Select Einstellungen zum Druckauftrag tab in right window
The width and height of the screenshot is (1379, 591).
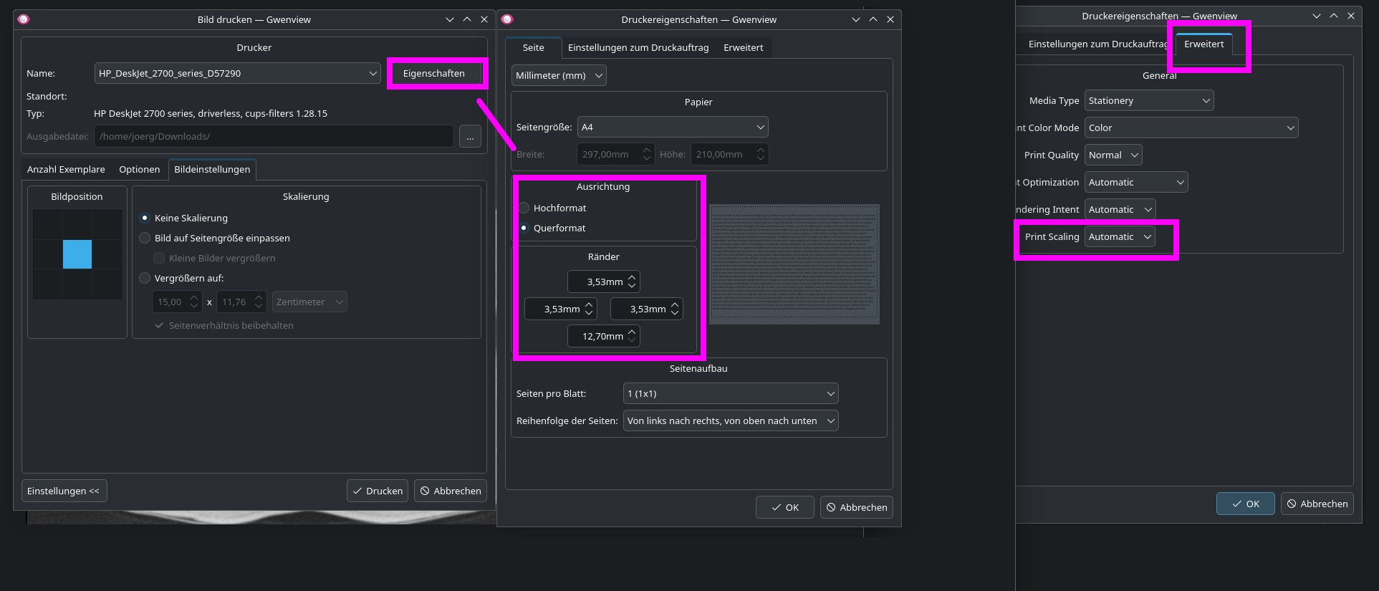(x=1097, y=44)
